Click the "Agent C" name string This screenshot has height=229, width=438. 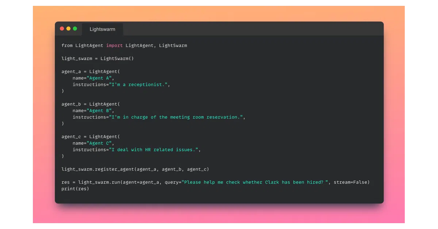pyautogui.click(x=100, y=144)
